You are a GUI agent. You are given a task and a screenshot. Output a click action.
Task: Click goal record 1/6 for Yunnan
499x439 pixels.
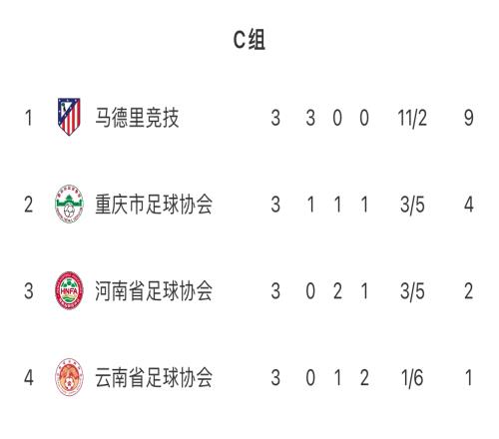pos(412,378)
